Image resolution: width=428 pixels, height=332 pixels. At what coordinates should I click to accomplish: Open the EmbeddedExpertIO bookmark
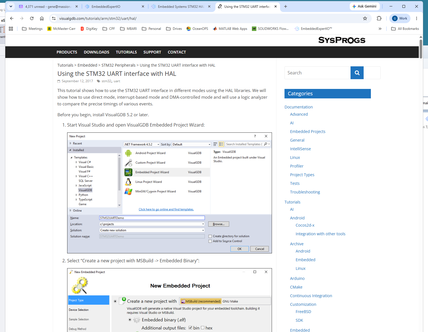[313, 29]
